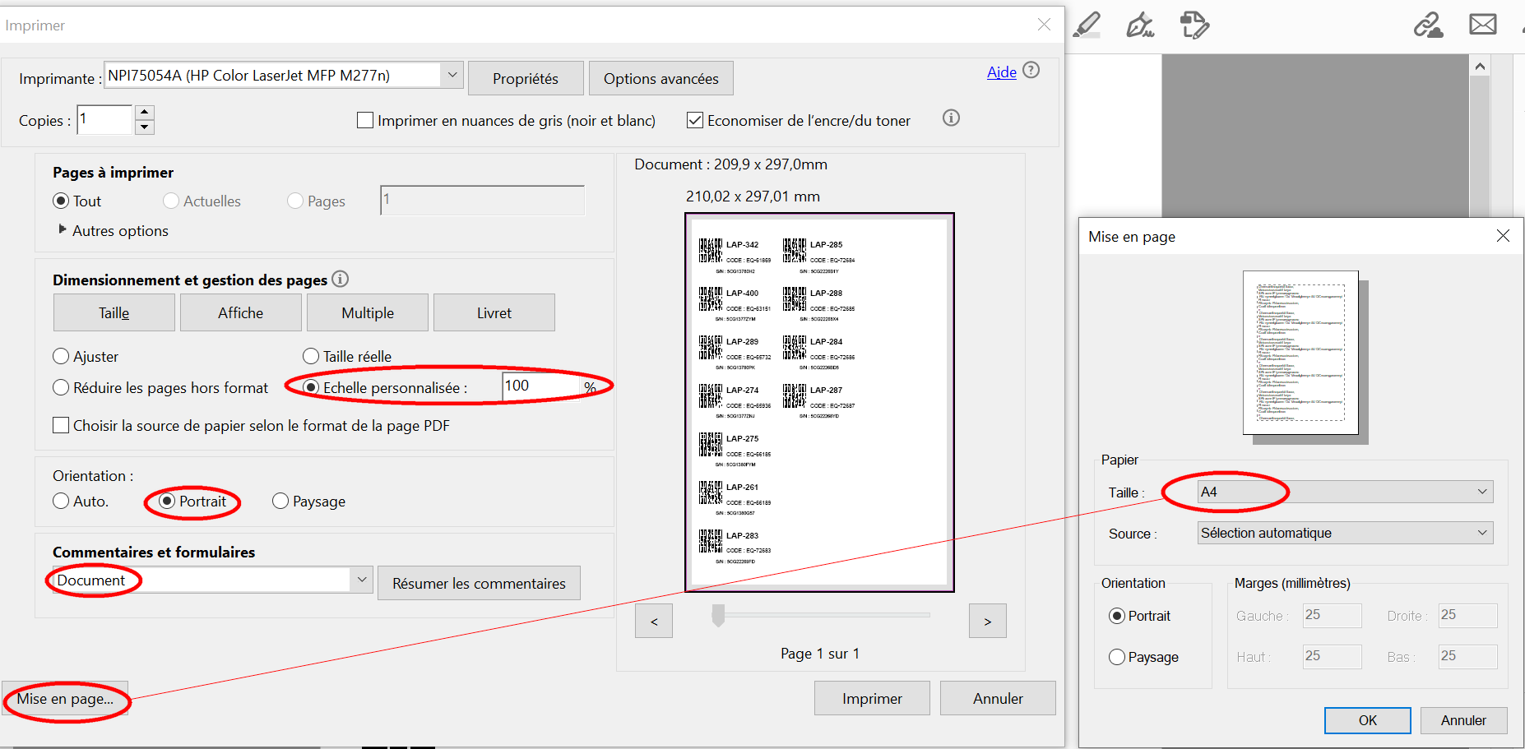The width and height of the screenshot is (1525, 749).
Task: Click the Droite margin field
Action: (x=1468, y=615)
